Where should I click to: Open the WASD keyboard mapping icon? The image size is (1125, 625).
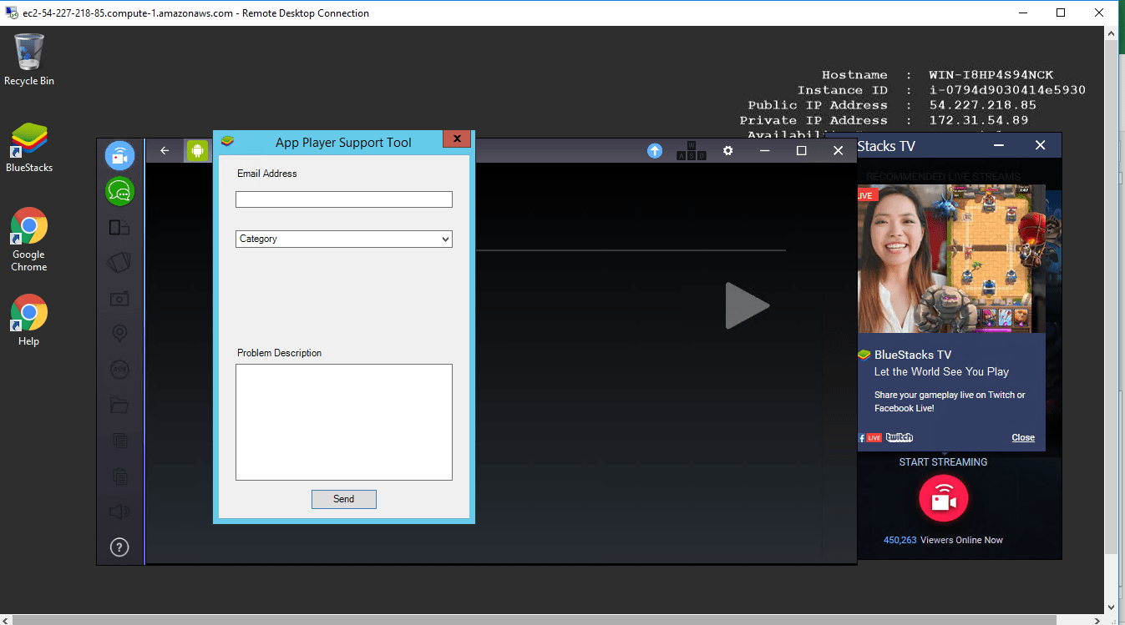[x=691, y=151]
